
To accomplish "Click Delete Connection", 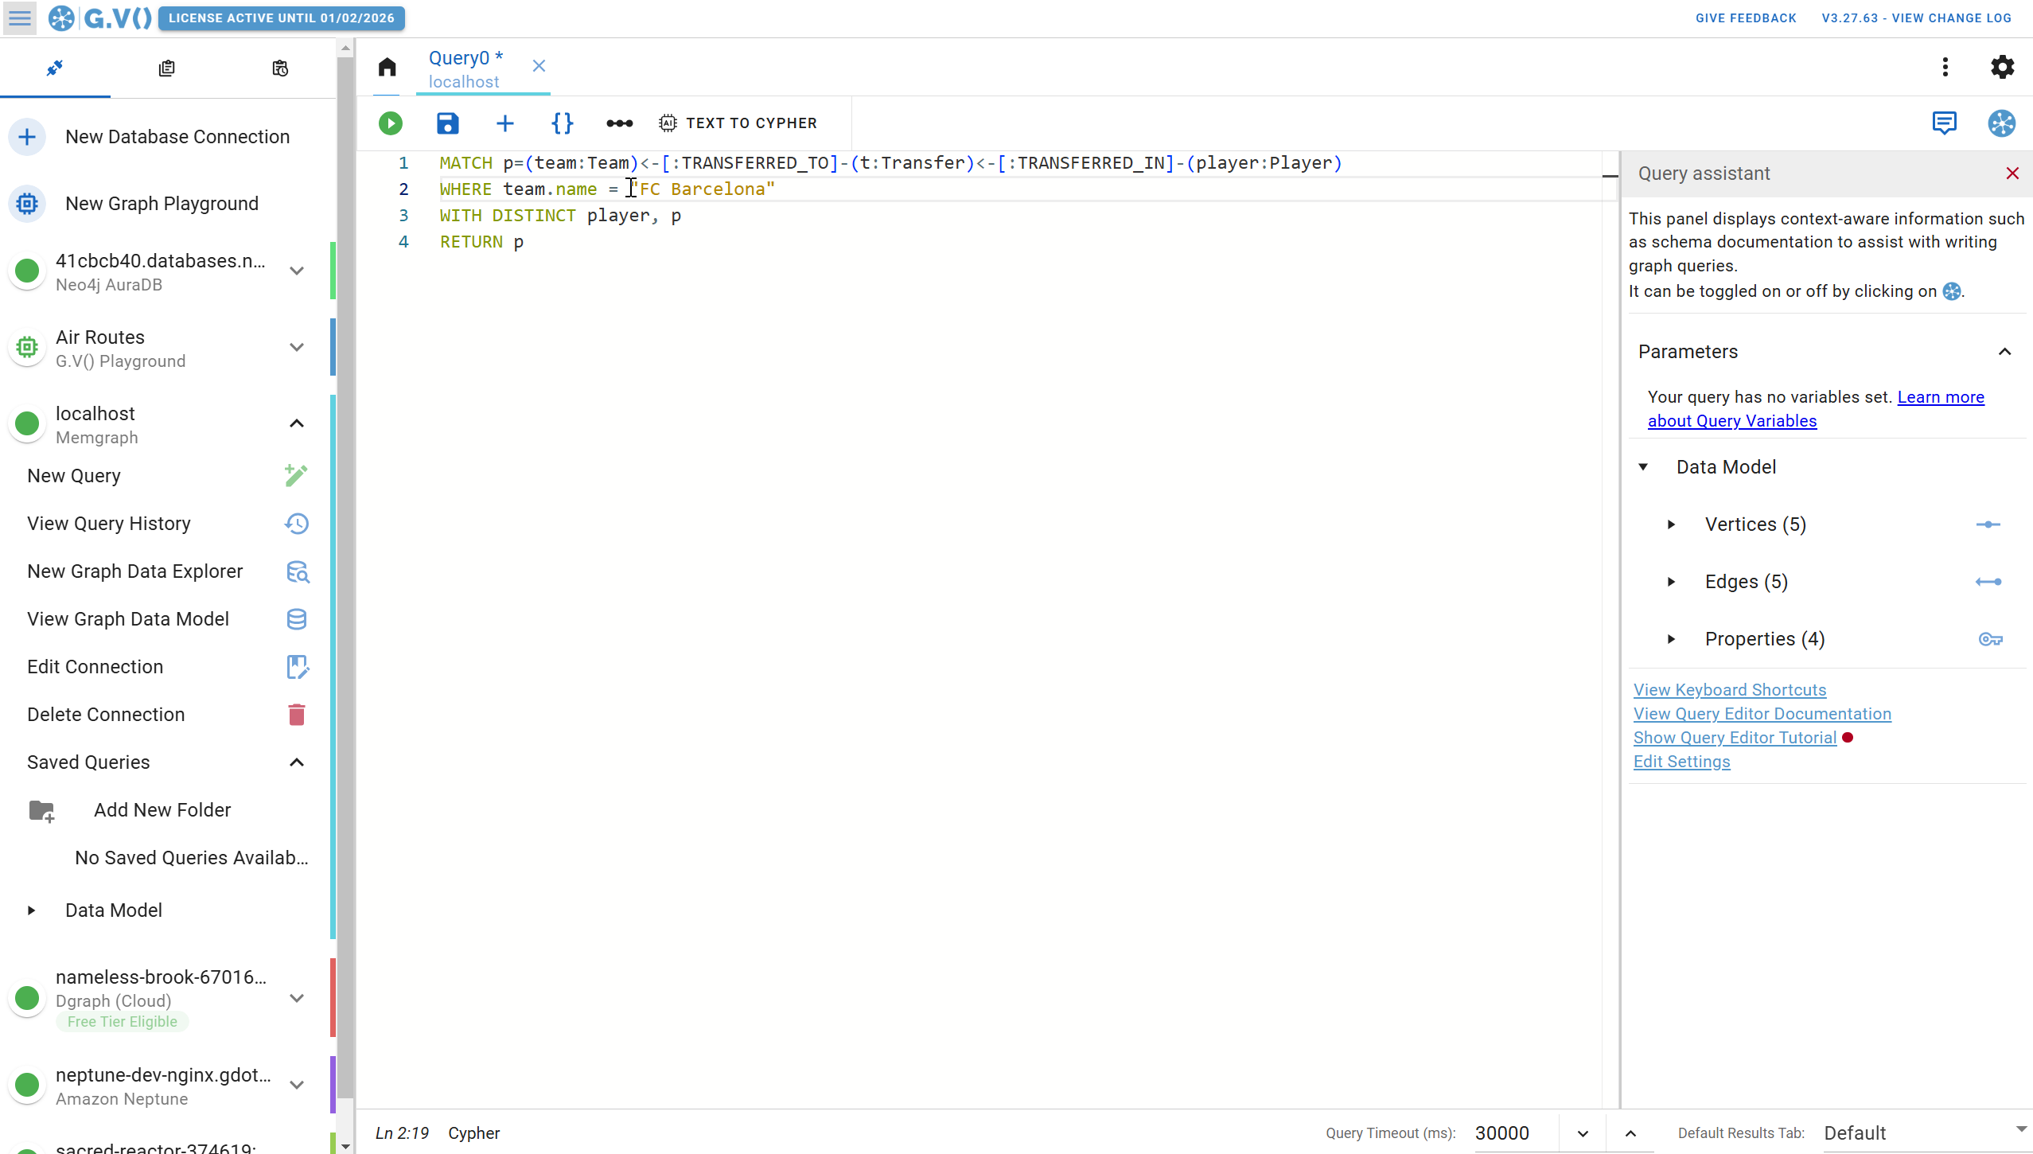I will click(x=167, y=715).
